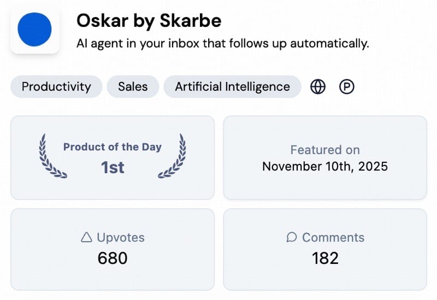Click the comment bubble icon
This screenshot has width=437, height=300.
pos(292,238)
